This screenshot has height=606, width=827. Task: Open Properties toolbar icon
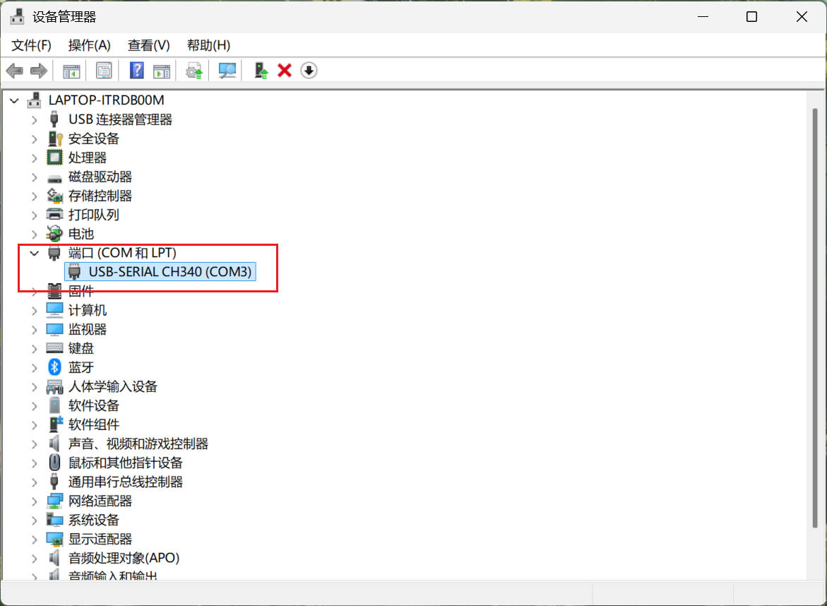(x=104, y=71)
